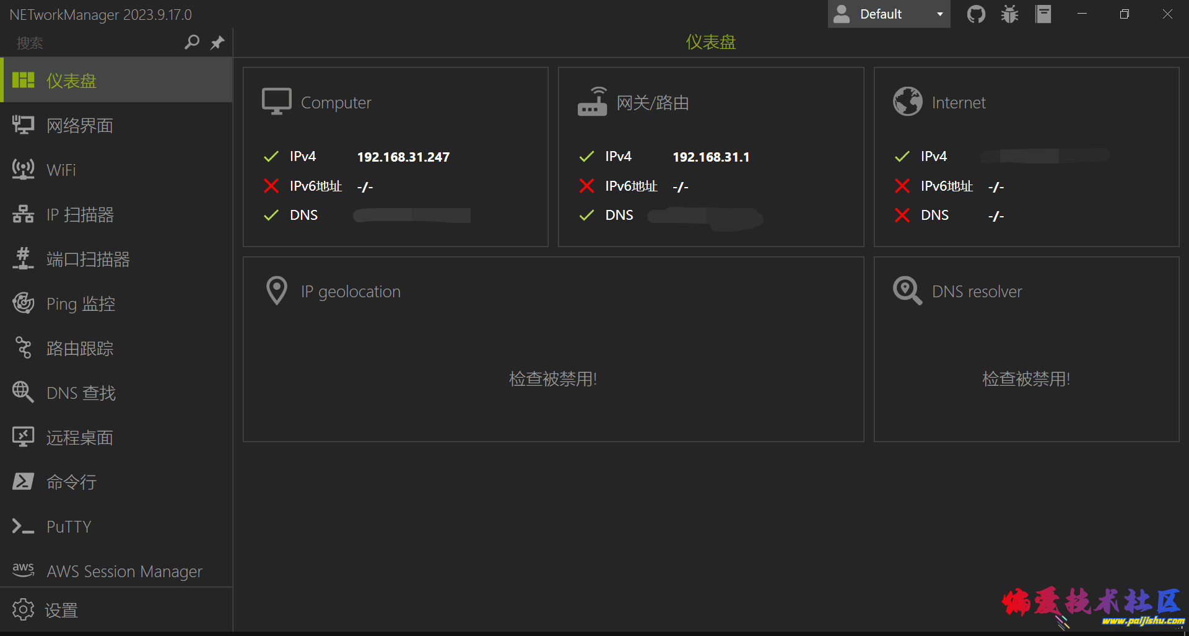Open the 网络界面 menu item
The height and width of the screenshot is (636, 1189).
tap(79, 126)
